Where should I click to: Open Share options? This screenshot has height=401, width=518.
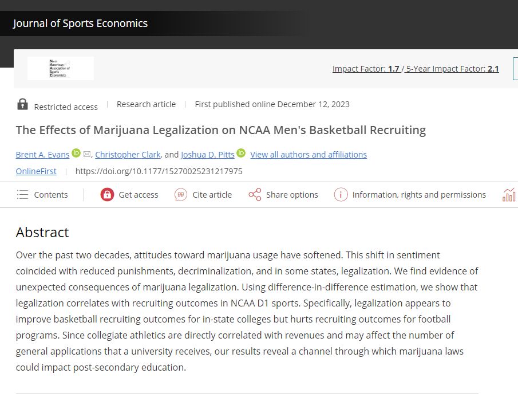283,194
